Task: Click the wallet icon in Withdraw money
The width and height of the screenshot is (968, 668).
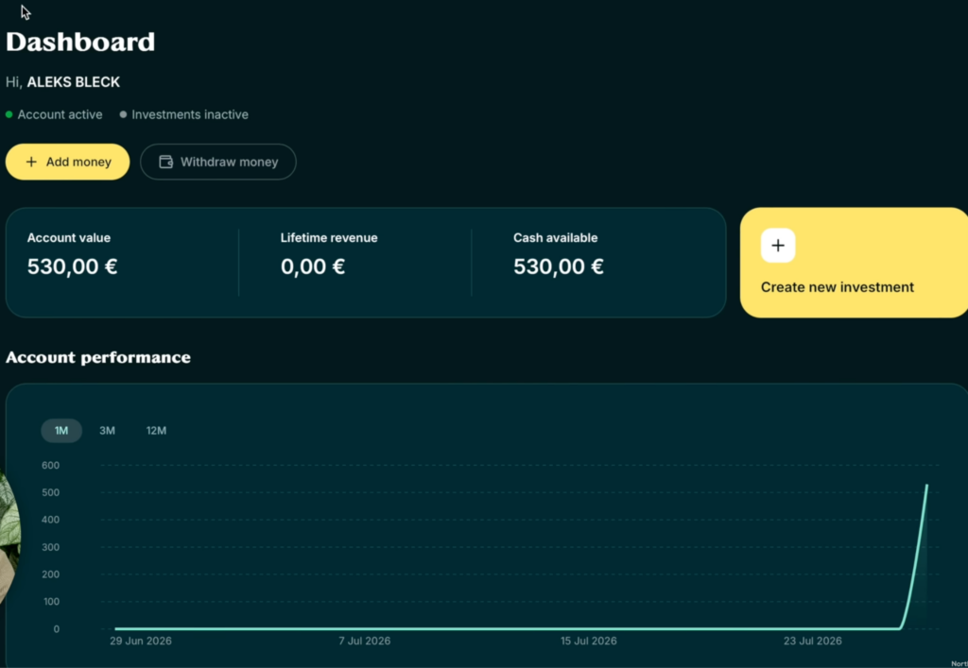Action: [x=166, y=162]
